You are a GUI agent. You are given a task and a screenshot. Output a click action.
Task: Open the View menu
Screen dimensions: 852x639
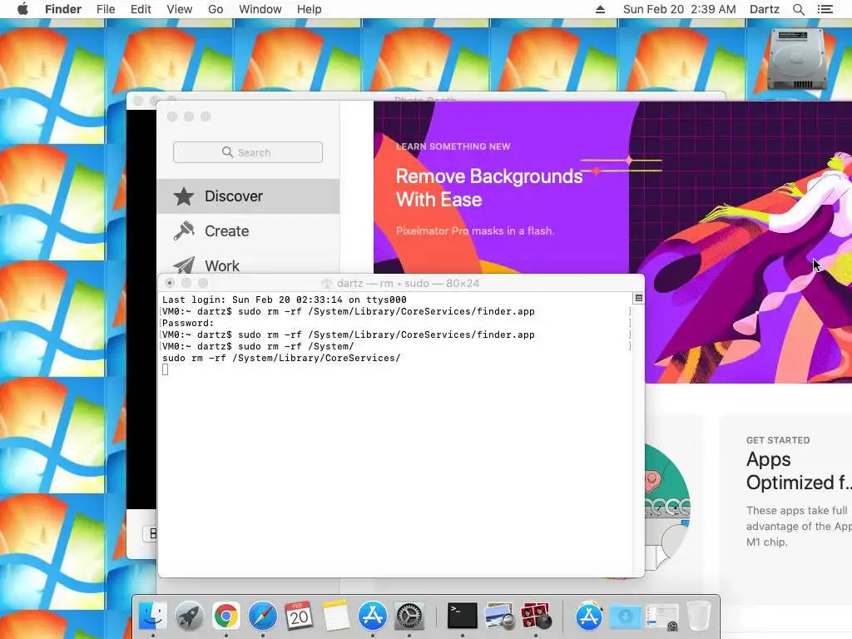point(180,9)
